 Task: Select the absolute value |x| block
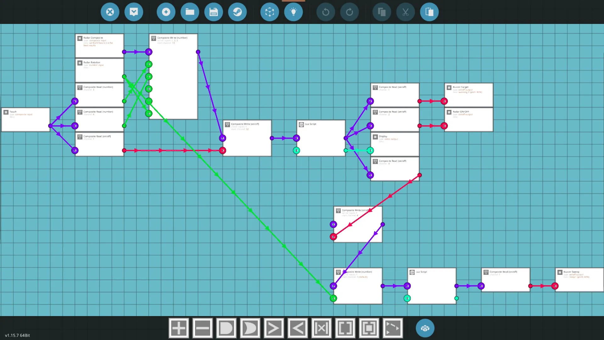[321, 328]
